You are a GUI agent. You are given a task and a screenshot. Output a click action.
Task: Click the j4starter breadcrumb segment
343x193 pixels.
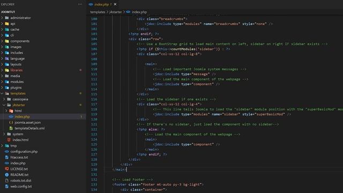point(116,12)
